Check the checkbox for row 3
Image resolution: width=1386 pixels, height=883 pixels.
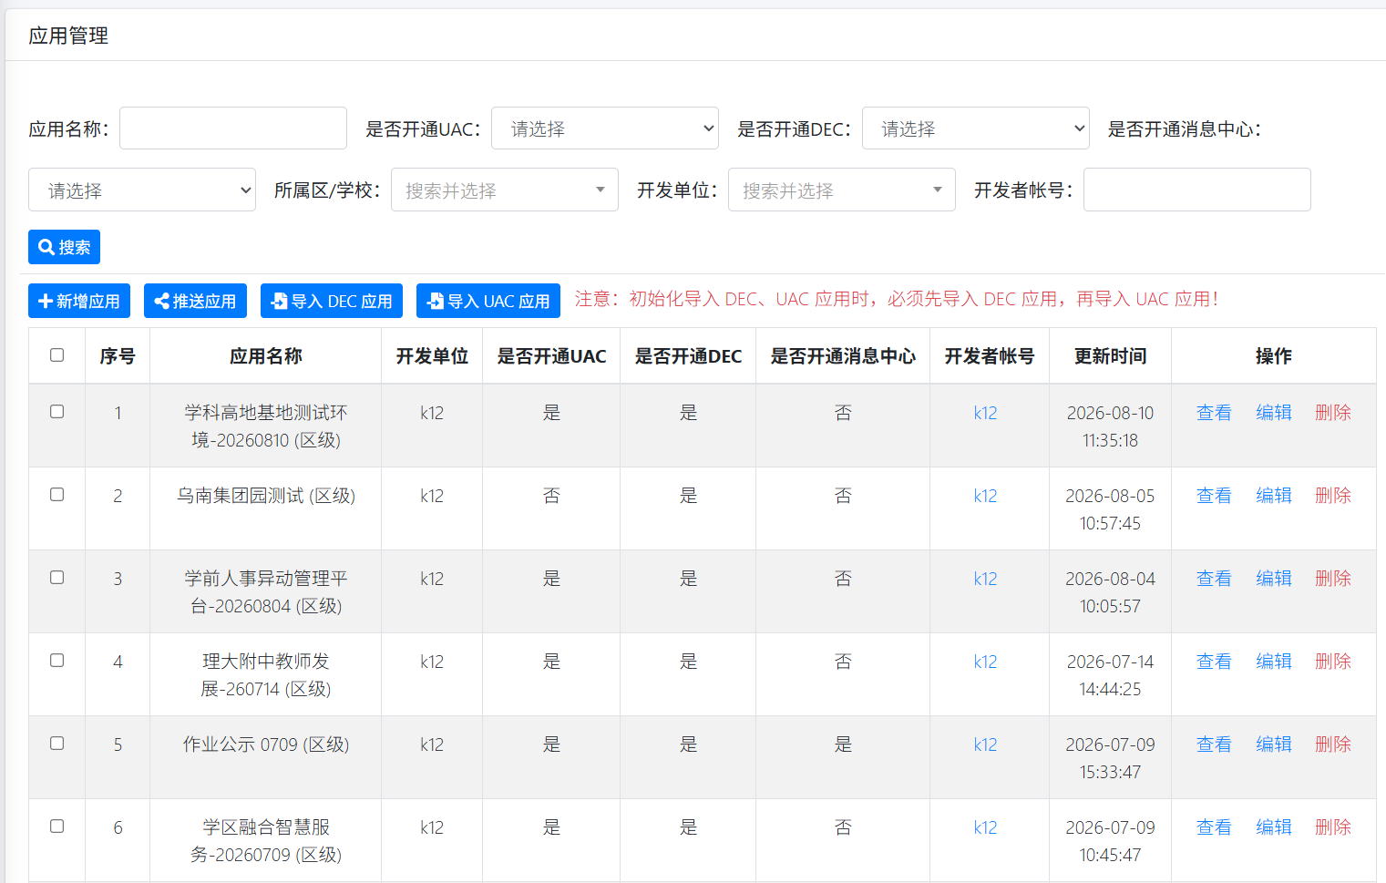pyautogui.click(x=56, y=578)
